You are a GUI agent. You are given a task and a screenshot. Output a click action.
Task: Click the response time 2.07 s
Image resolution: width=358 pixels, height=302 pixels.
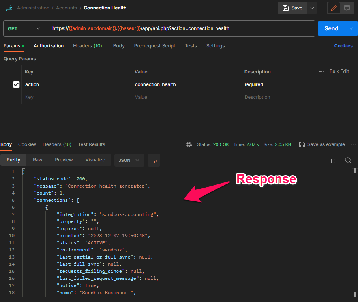[x=253, y=144]
